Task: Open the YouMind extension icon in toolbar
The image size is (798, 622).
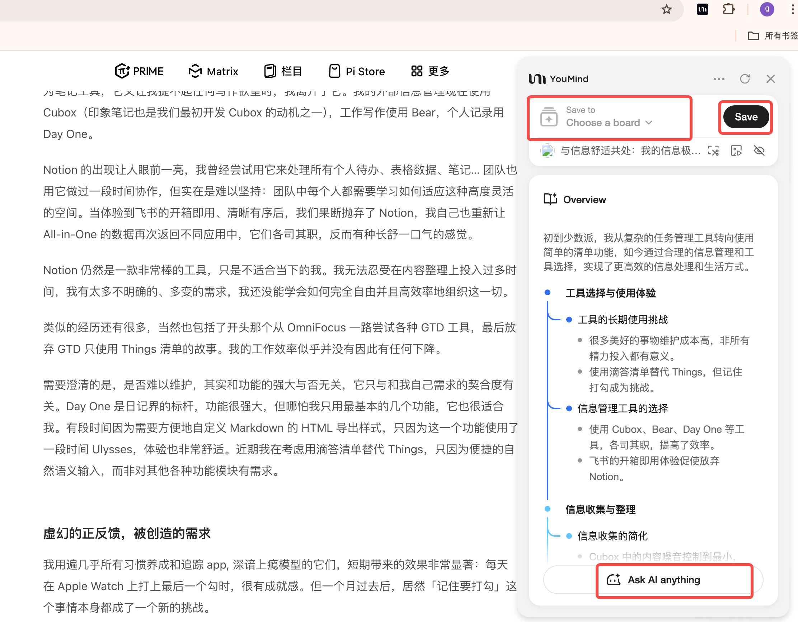Action: tap(702, 9)
